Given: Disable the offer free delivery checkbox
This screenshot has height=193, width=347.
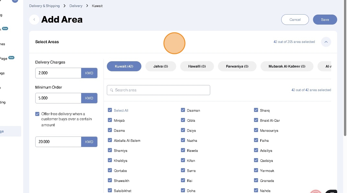Looking at the screenshot, I should 37,114.
